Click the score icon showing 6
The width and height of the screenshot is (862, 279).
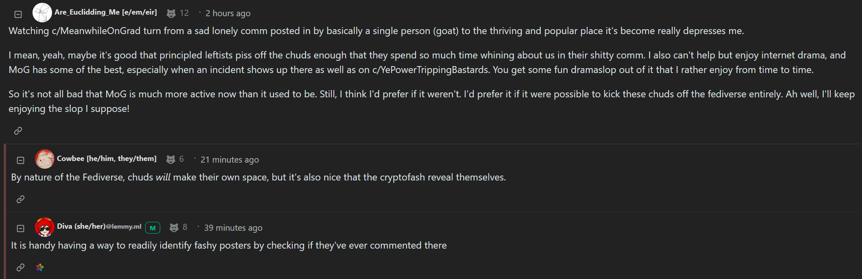171,159
